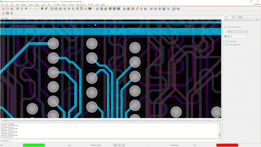Click the sun-shaped highlight icon
The image size is (261, 147).
point(141,9)
